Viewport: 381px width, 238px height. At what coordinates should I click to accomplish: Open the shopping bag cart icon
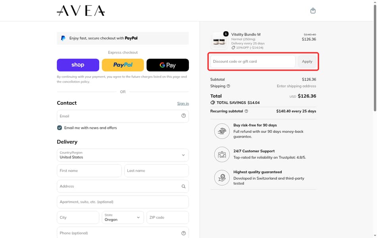tap(313, 11)
